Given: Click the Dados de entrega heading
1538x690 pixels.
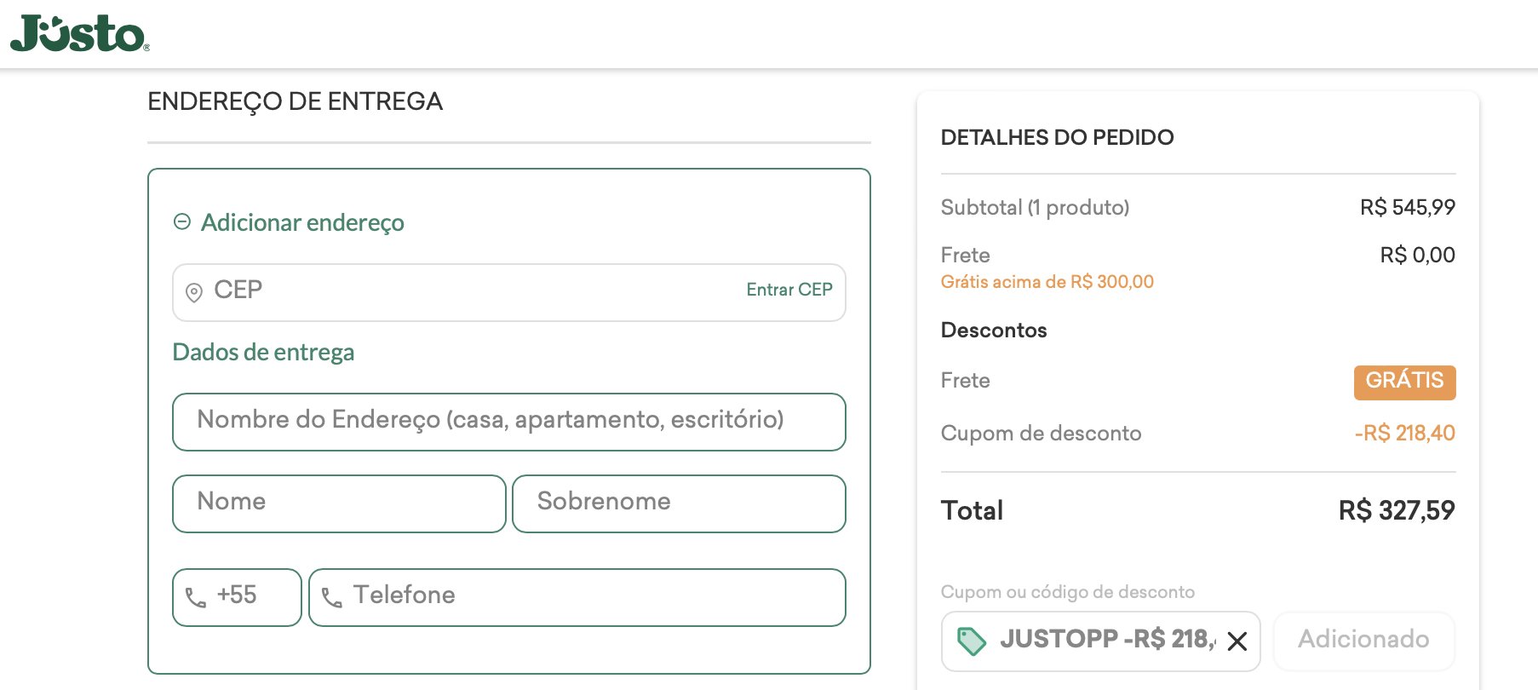Looking at the screenshot, I should (263, 353).
